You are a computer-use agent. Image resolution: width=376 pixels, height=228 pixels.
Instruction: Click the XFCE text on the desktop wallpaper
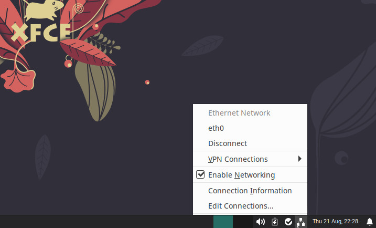pyautogui.click(x=41, y=32)
